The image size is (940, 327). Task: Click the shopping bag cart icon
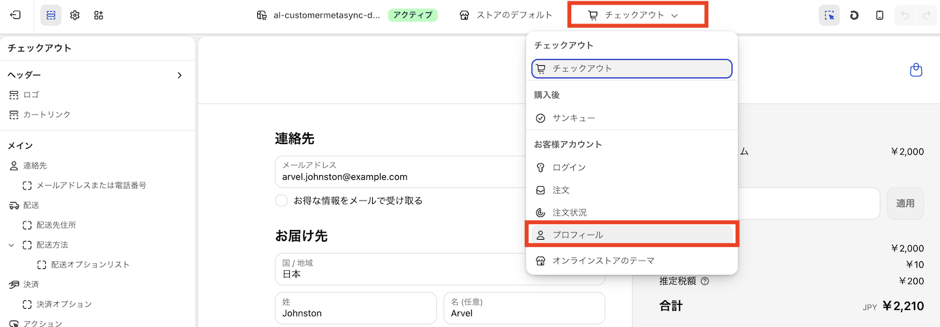pos(916,70)
